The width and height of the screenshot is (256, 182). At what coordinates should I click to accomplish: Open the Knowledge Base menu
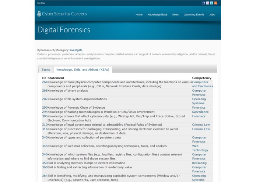click(157, 14)
